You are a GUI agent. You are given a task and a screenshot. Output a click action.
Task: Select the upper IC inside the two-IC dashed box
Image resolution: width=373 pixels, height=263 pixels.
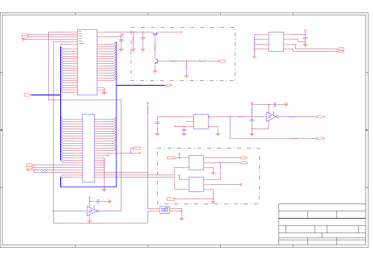pyautogui.click(x=196, y=163)
